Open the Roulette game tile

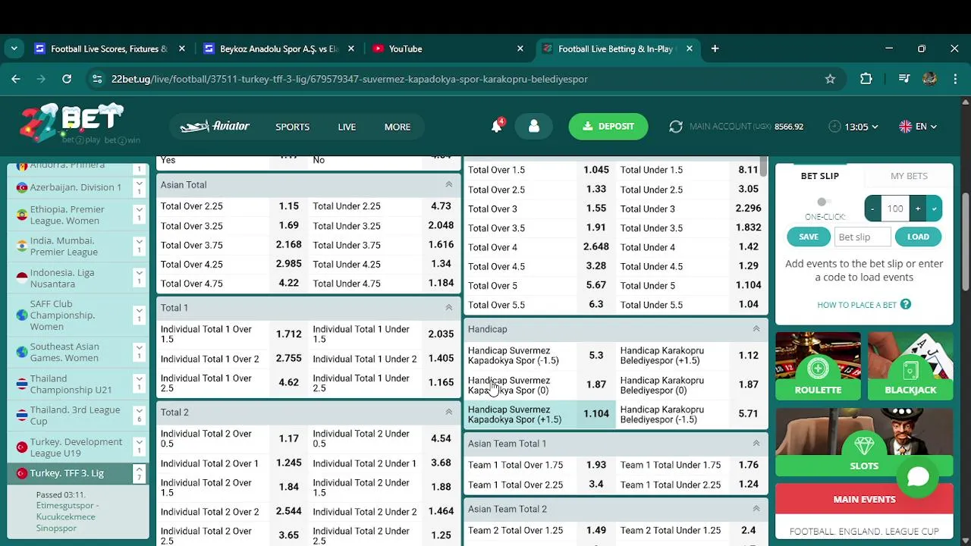818,366
